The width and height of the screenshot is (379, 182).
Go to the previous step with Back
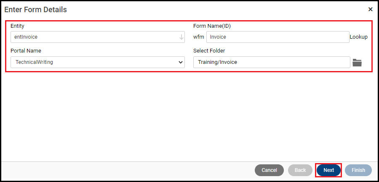(x=300, y=170)
